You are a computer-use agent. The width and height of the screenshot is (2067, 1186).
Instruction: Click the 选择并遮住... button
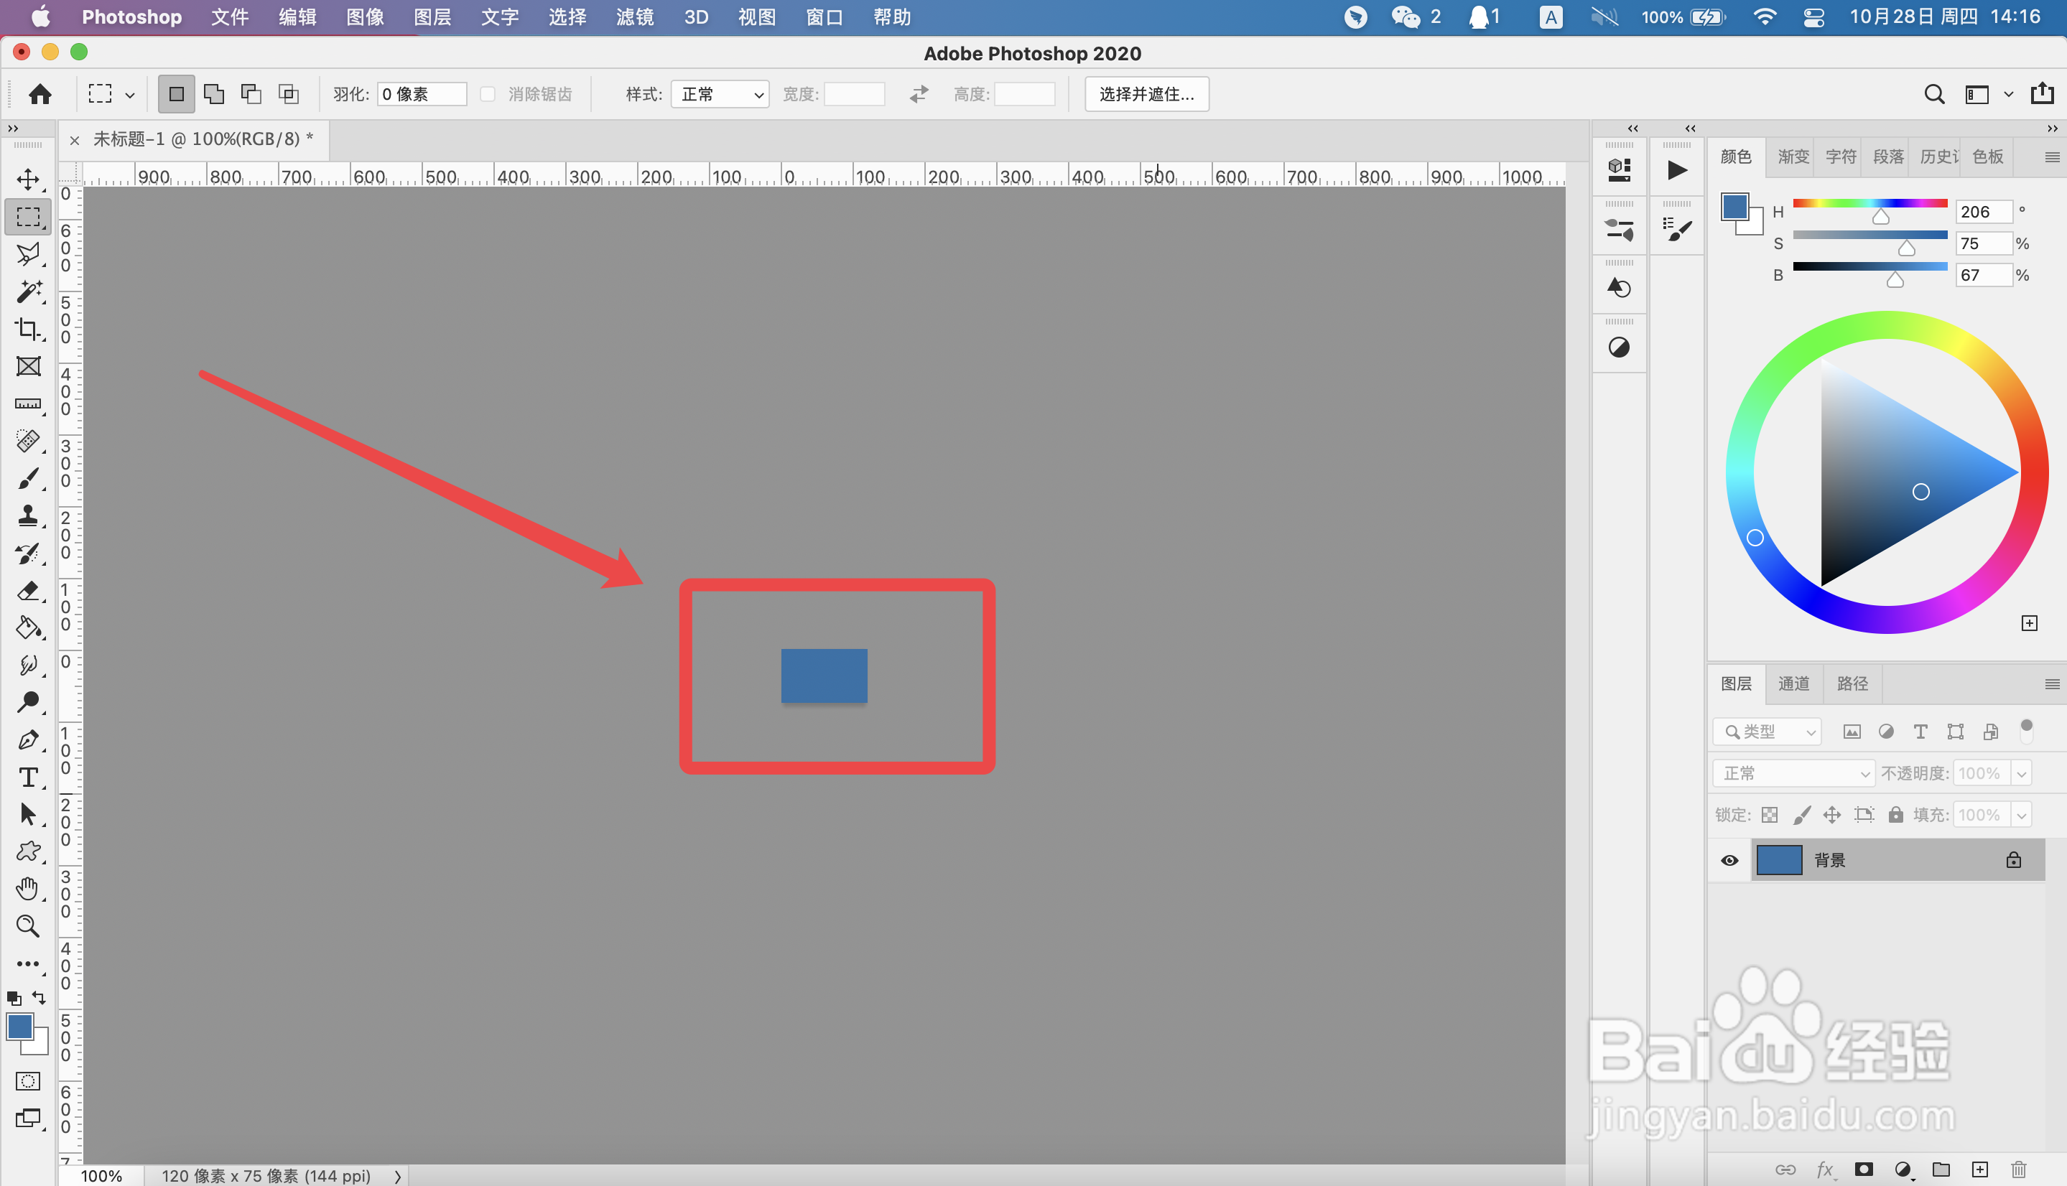coord(1146,95)
